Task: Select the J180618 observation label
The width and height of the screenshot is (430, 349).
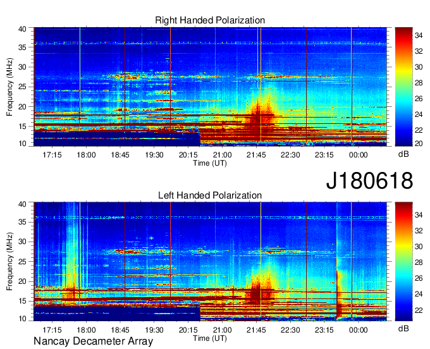Action: pos(369,181)
